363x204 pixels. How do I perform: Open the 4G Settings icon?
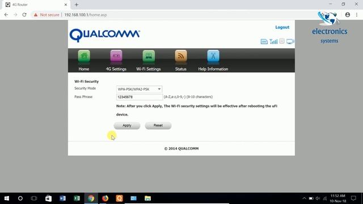[116, 56]
